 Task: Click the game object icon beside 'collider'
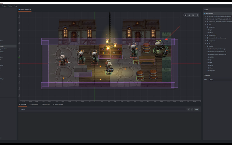(209, 57)
